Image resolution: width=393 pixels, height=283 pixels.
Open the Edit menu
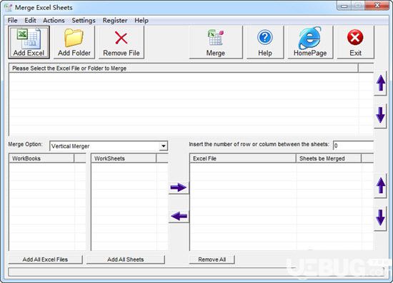[30, 20]
